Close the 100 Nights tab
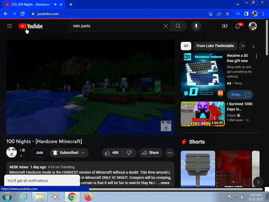This screenshot has width=269, height=202. (x=61, y=4)
